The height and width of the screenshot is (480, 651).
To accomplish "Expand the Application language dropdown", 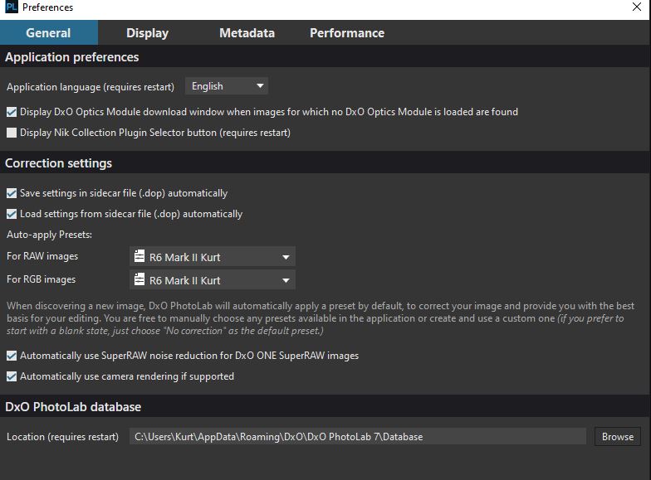I will click(x=227, y=86).
